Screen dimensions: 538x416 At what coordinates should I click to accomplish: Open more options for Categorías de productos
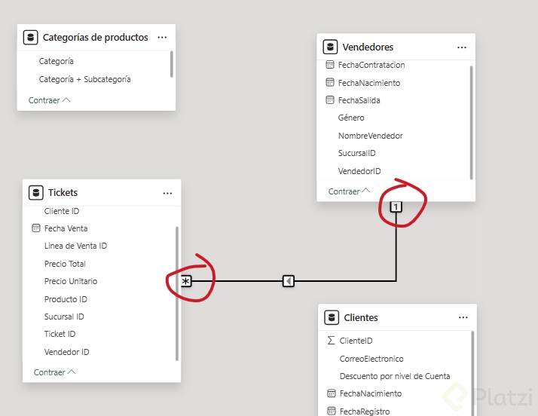click(x=163, y=37)
